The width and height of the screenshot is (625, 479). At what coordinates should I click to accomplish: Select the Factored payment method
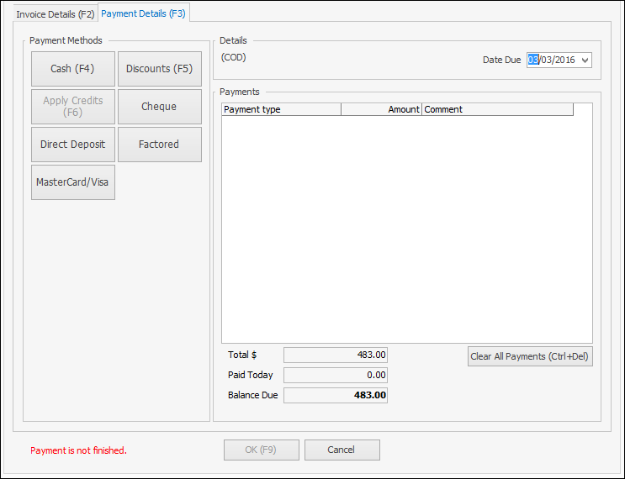click(x=160, y=145)
